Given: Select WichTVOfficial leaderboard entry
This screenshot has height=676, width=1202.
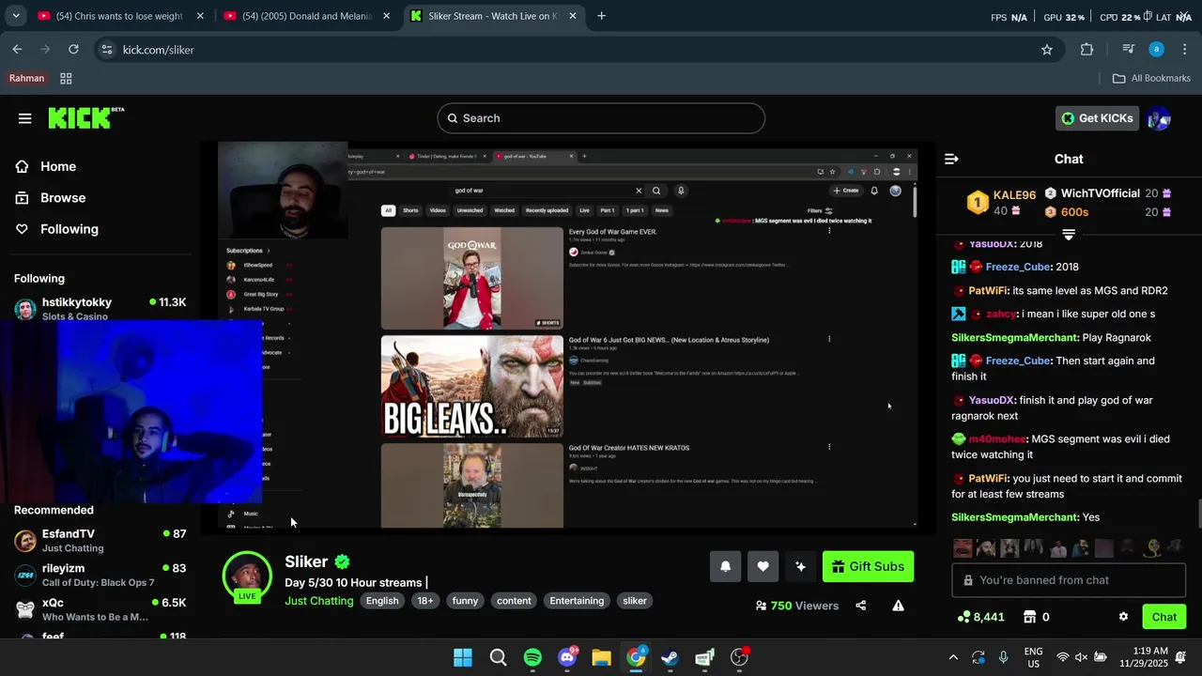Looking at the screenshot, I should (x=1106, y=193).
